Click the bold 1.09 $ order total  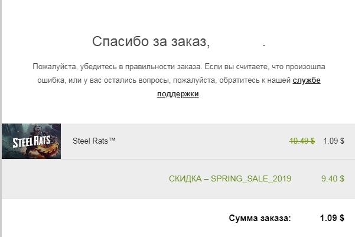pyautogui.click(x=332, y=218)
